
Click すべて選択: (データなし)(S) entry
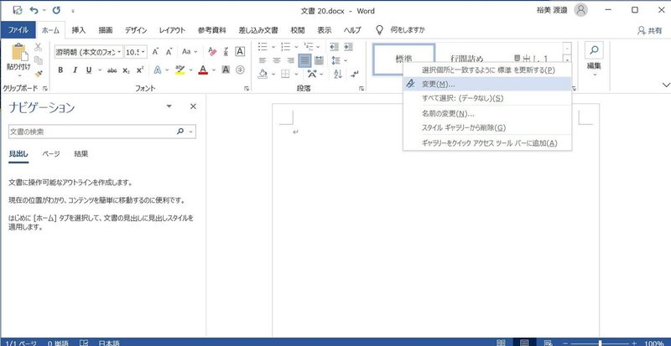487,98
